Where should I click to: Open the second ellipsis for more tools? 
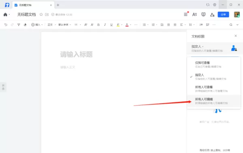coord(214,25)
